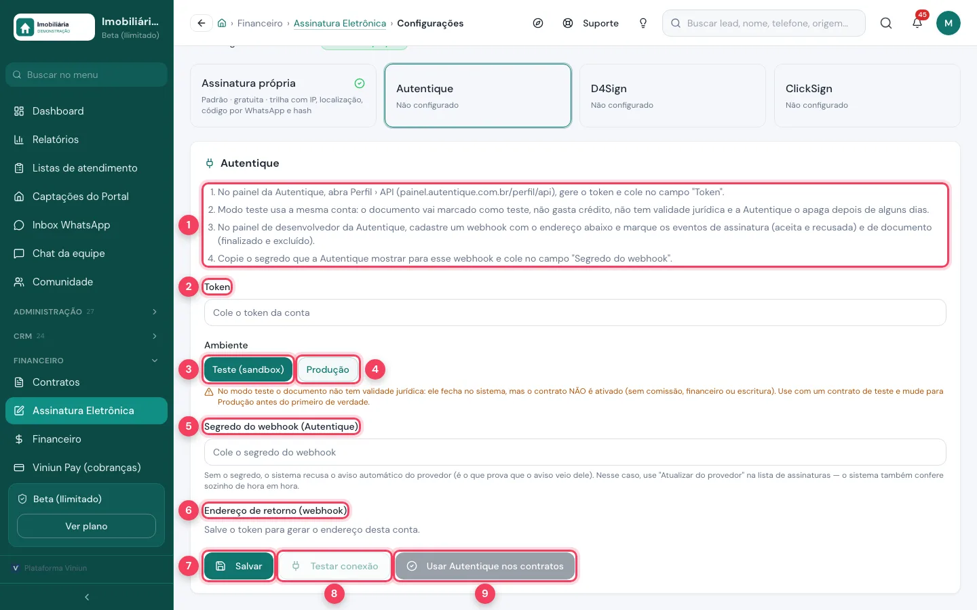977x610 pixels.
Task: Click Testar conexão button
Action: tap(334, 566)
